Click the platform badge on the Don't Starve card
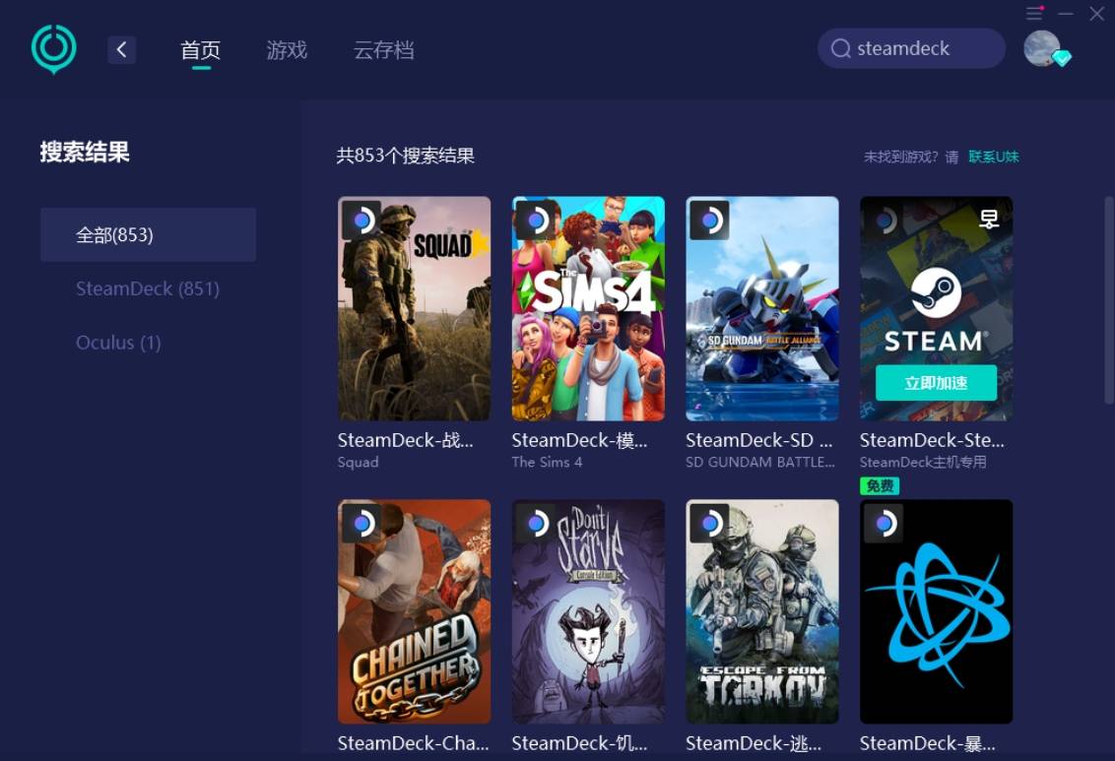 (x=535, y=523)
